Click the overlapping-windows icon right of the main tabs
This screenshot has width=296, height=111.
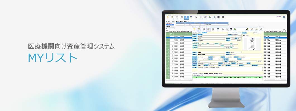[284, 31]
